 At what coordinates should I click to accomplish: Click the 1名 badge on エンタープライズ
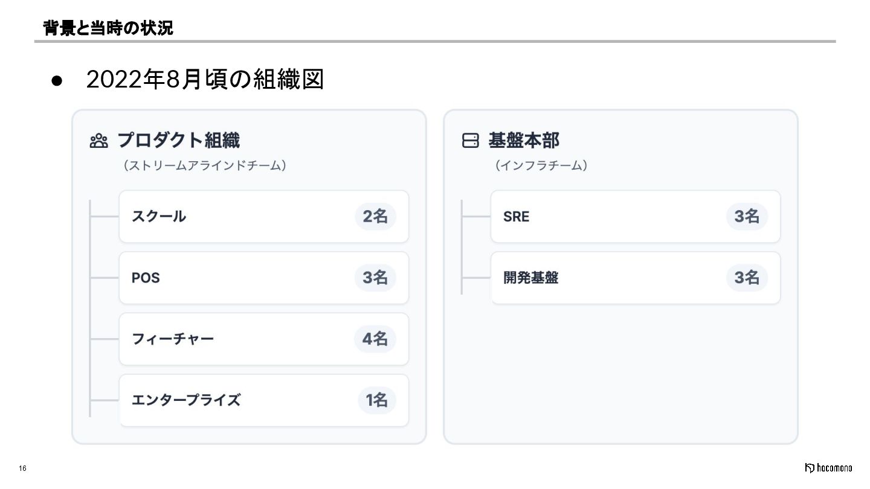(x=377, y=400)
